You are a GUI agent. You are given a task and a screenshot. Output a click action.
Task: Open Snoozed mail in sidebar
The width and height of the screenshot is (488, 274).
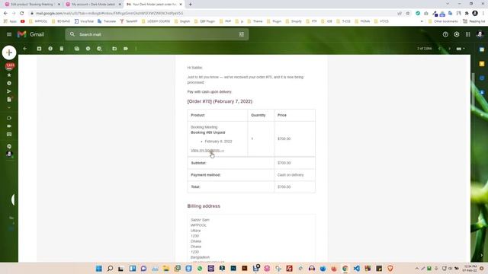9,83
